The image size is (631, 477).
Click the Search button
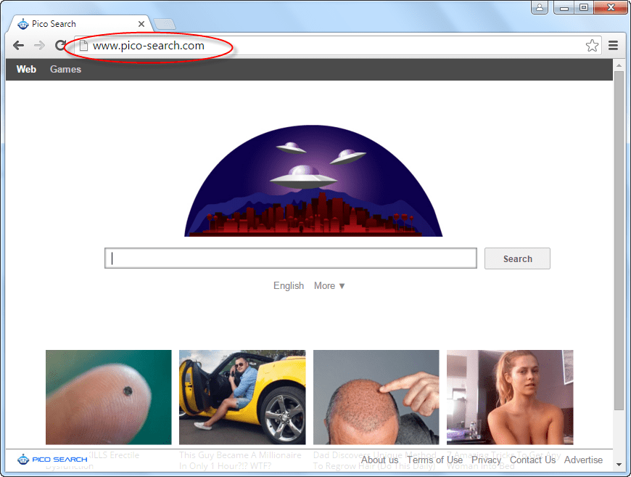517,258
